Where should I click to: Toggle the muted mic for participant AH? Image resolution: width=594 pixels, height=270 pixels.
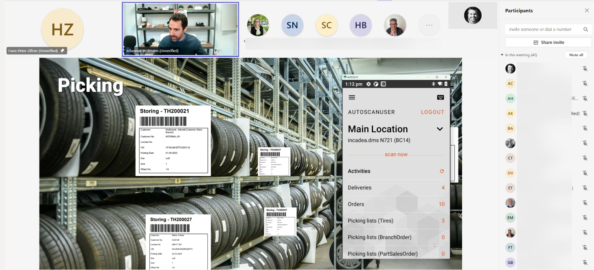pos(585,98)
